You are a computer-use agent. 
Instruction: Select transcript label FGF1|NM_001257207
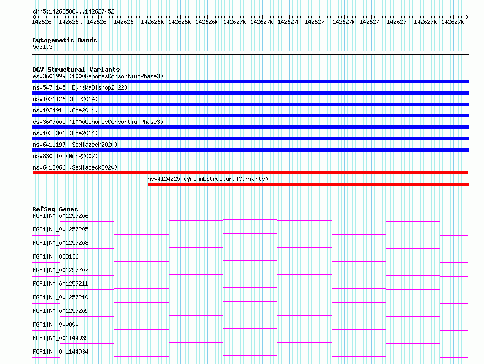click(x=60, y=270)
